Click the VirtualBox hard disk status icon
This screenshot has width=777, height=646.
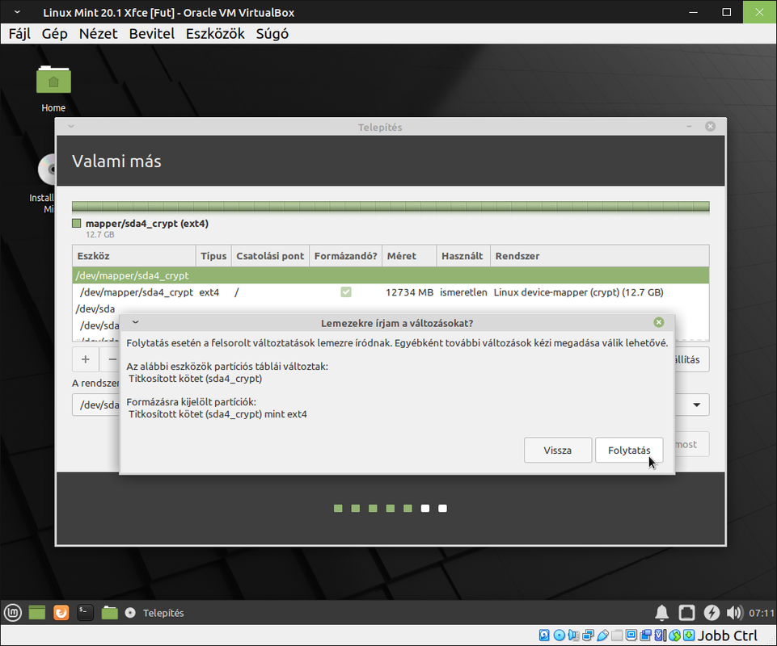tap(544, 636)
